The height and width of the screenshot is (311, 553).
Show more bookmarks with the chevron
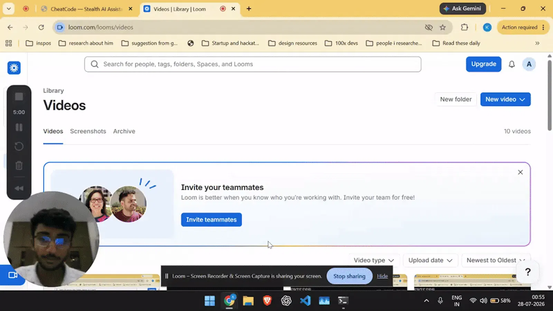coord(537,43)
